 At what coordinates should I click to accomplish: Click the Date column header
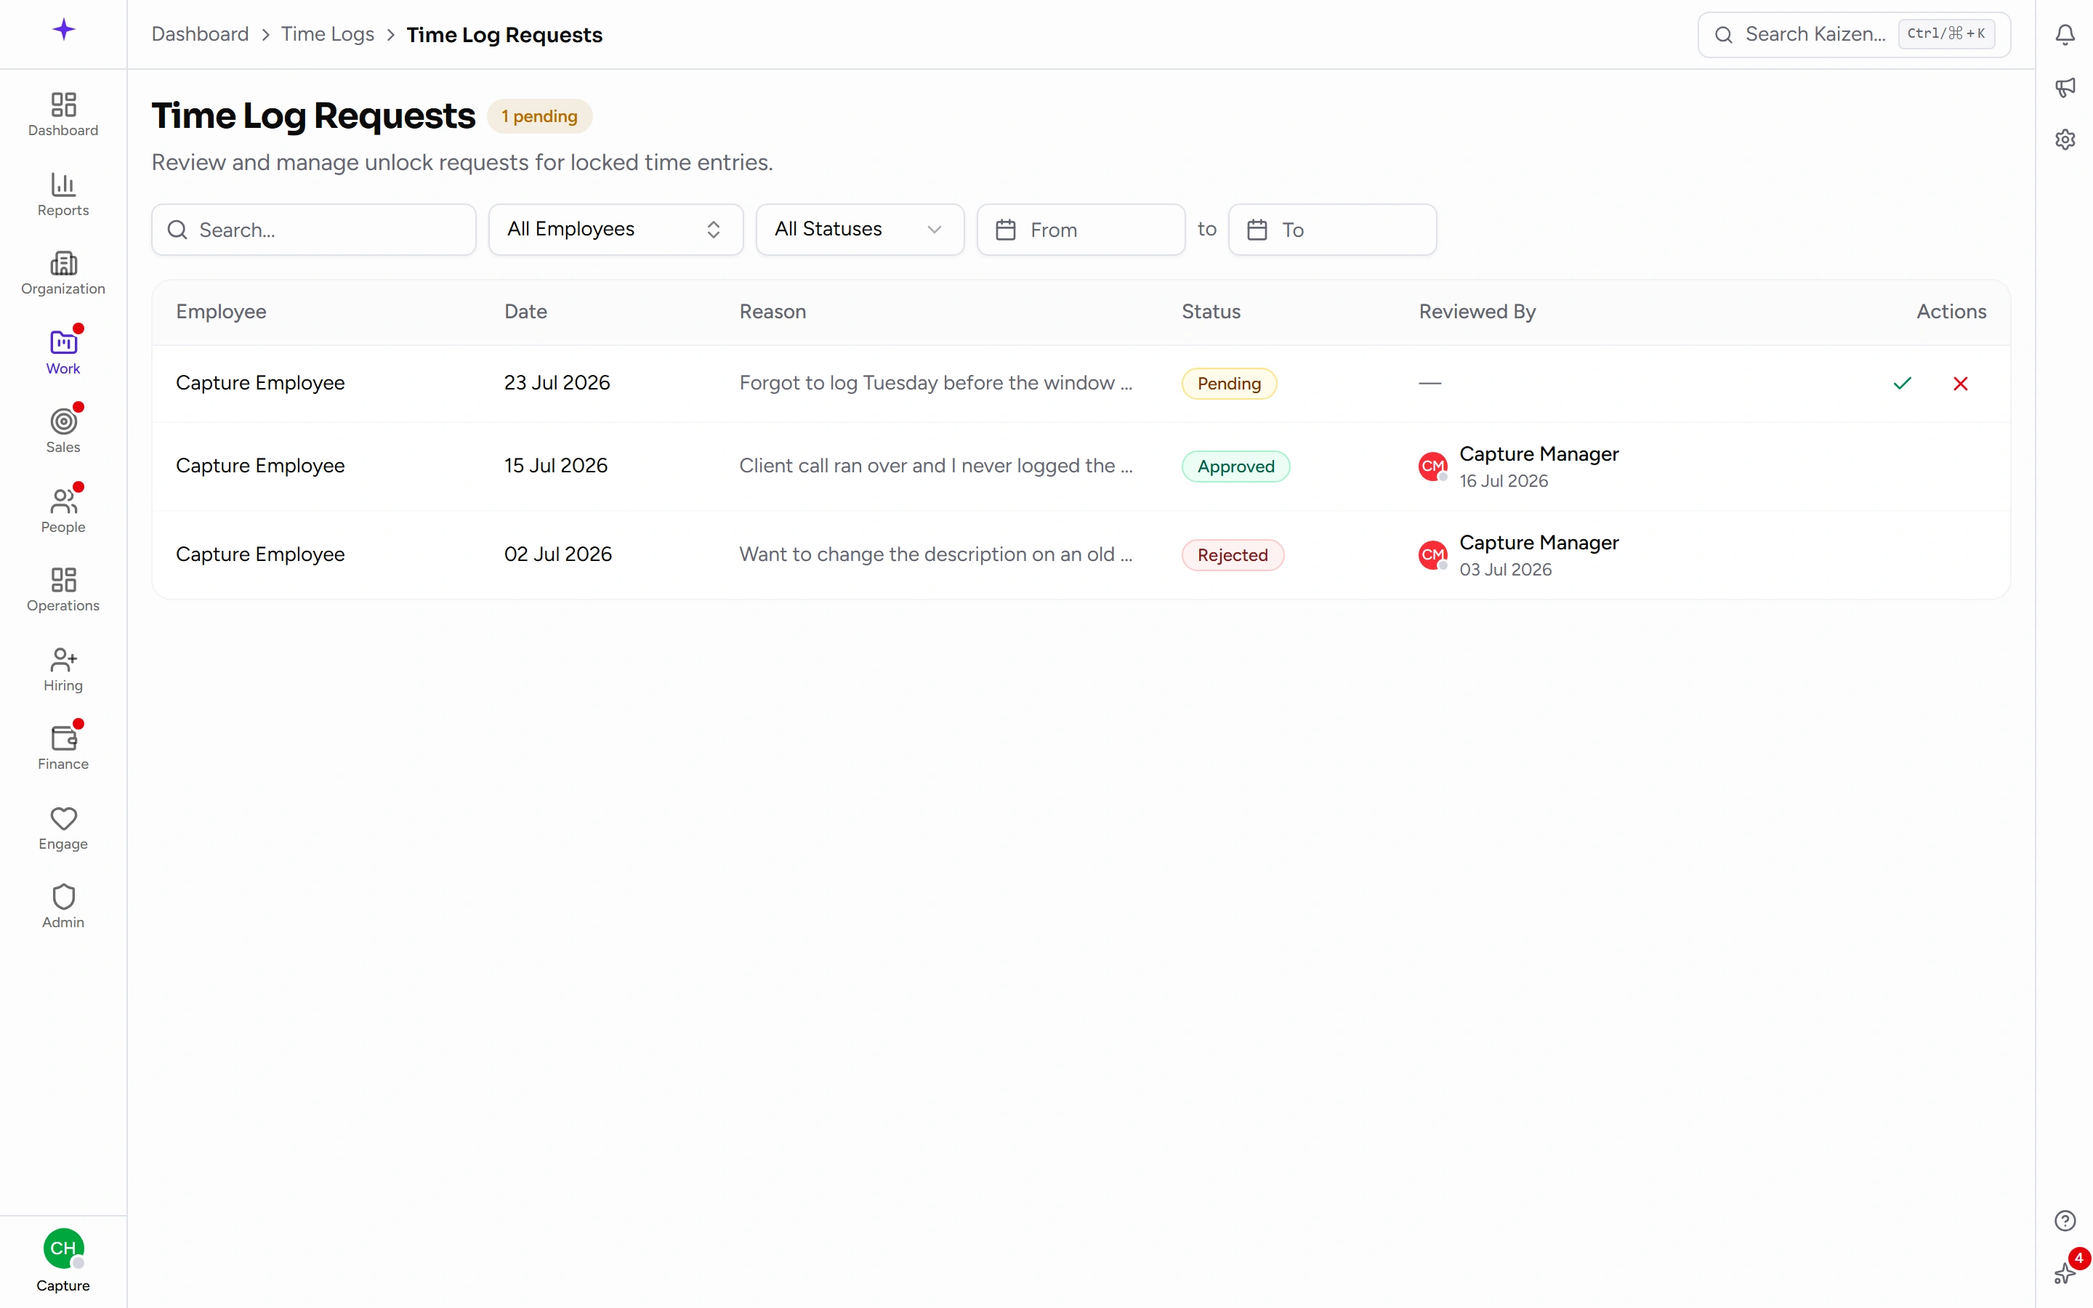pos(525,312)
